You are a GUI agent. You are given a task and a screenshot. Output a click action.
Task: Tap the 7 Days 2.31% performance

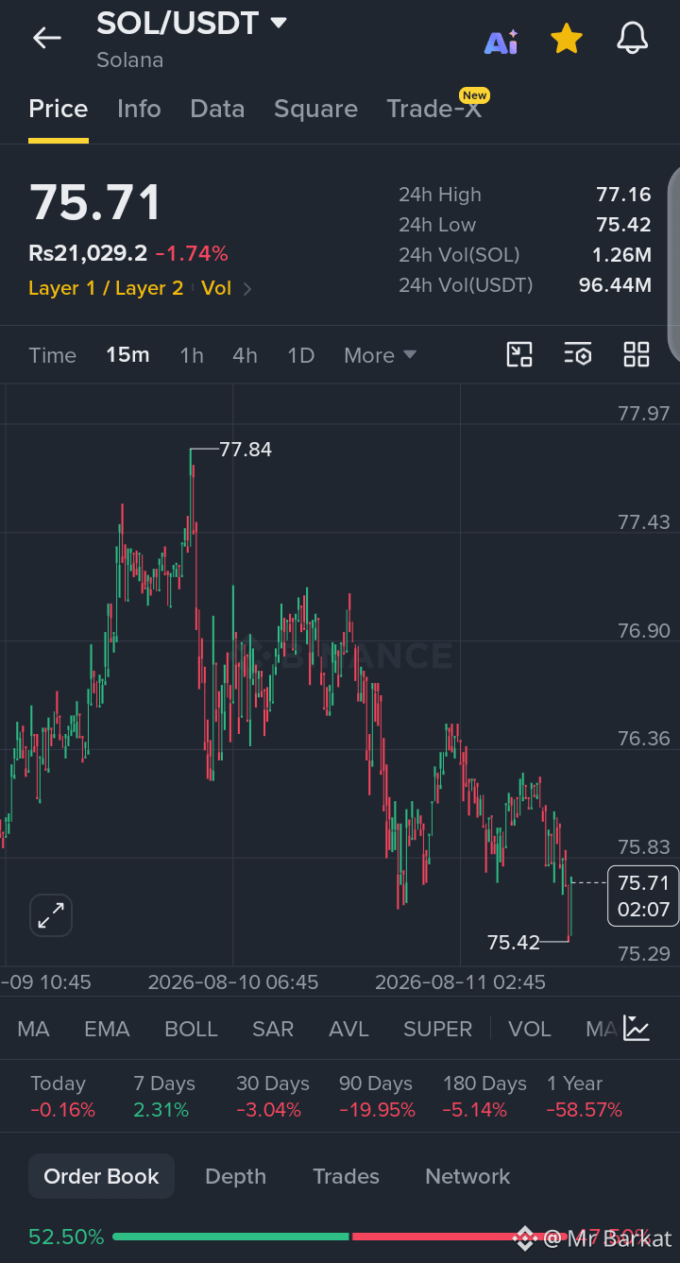coord(163,1097)
